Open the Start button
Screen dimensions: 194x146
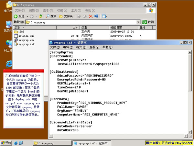tap(6, 143)
